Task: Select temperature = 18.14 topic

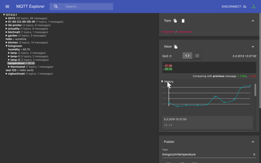Action: coord(21,63)
